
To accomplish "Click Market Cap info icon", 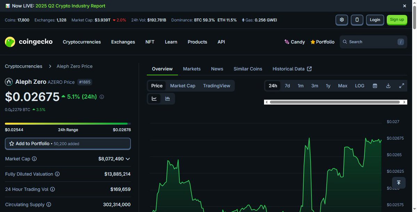I will coord(34,158).
